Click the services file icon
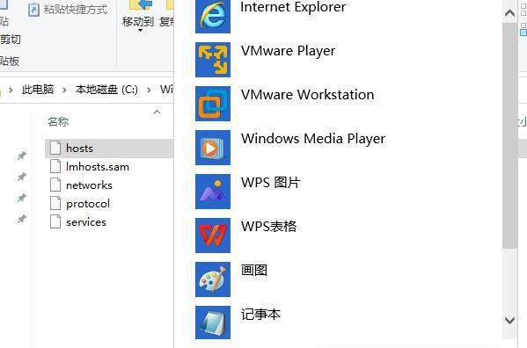This screenshot has height=348, width=527. coord(55,221)
